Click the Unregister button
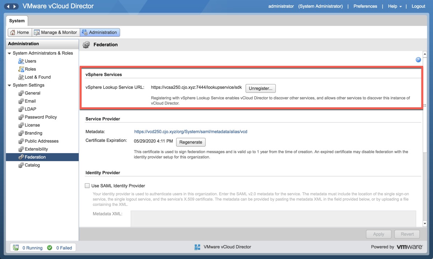 pos(261,88)
